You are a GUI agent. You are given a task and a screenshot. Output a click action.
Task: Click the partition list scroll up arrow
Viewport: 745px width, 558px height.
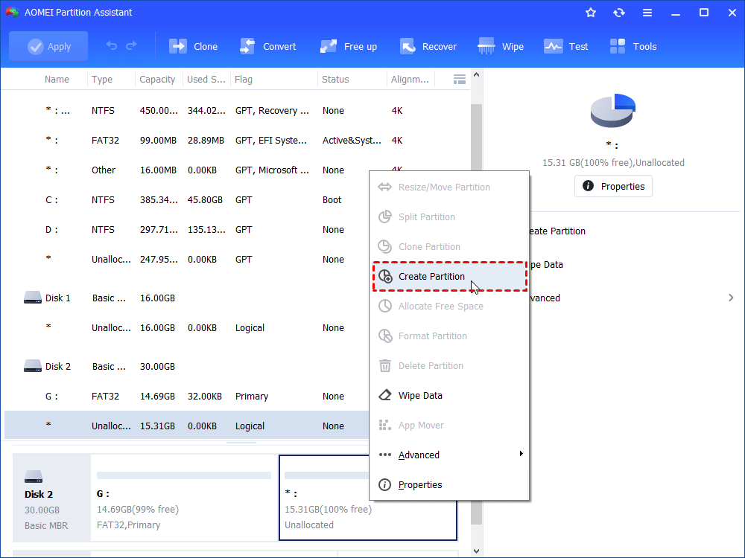point(476,74)
